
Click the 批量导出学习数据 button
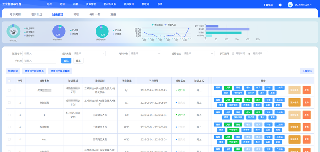(x=60, y=71)
